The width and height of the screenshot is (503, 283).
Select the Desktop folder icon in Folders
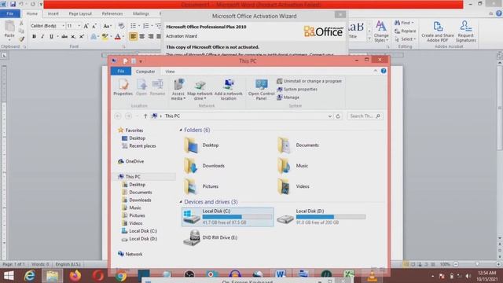pos(191,145)
